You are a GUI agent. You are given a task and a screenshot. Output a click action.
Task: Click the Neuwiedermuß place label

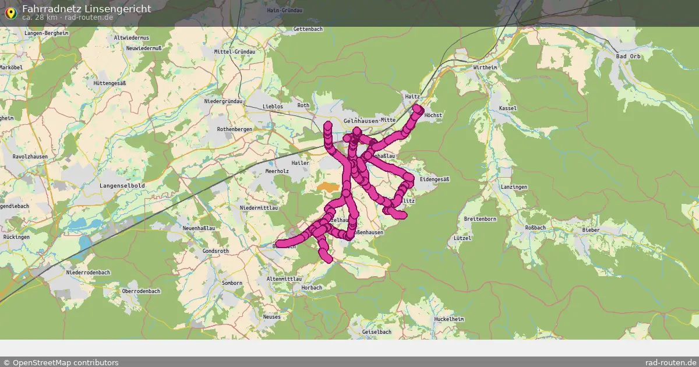[143, 48]
